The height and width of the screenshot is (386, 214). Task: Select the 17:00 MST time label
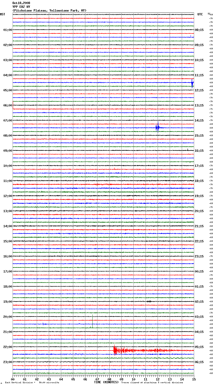(8, 272)
